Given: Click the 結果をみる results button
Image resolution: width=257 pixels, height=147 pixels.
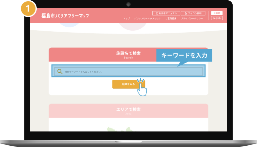Looking at the screenshot, I should [x=129, y=84].
